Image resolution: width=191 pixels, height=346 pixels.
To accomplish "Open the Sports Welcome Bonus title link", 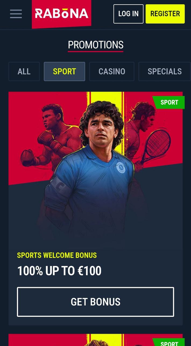I will pyautogui.click(x=57, y=255).
